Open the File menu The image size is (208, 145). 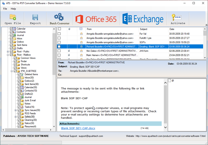click(x=5, y=9)
